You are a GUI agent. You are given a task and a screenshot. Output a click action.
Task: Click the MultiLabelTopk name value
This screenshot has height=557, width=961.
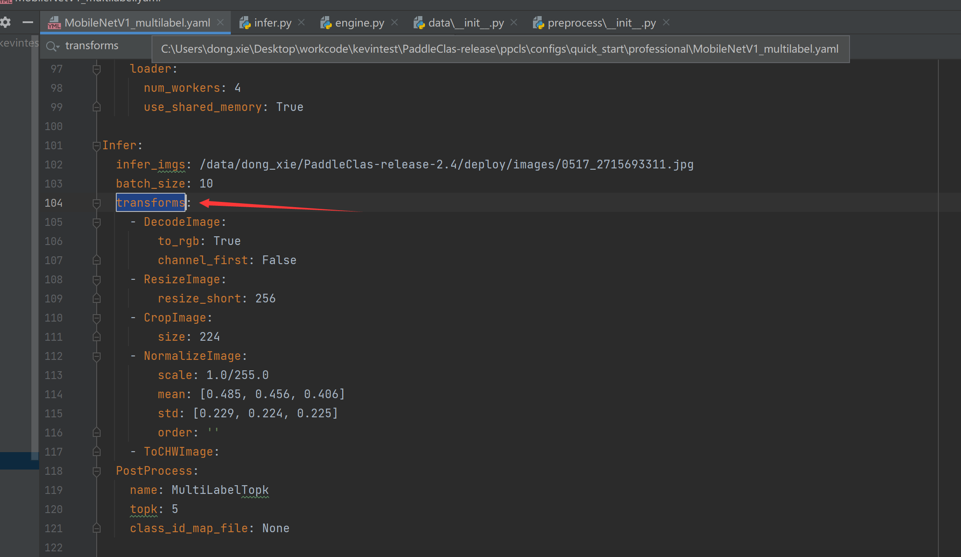220,490
